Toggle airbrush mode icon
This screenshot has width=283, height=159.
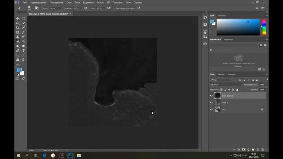[x=109, y=8]
